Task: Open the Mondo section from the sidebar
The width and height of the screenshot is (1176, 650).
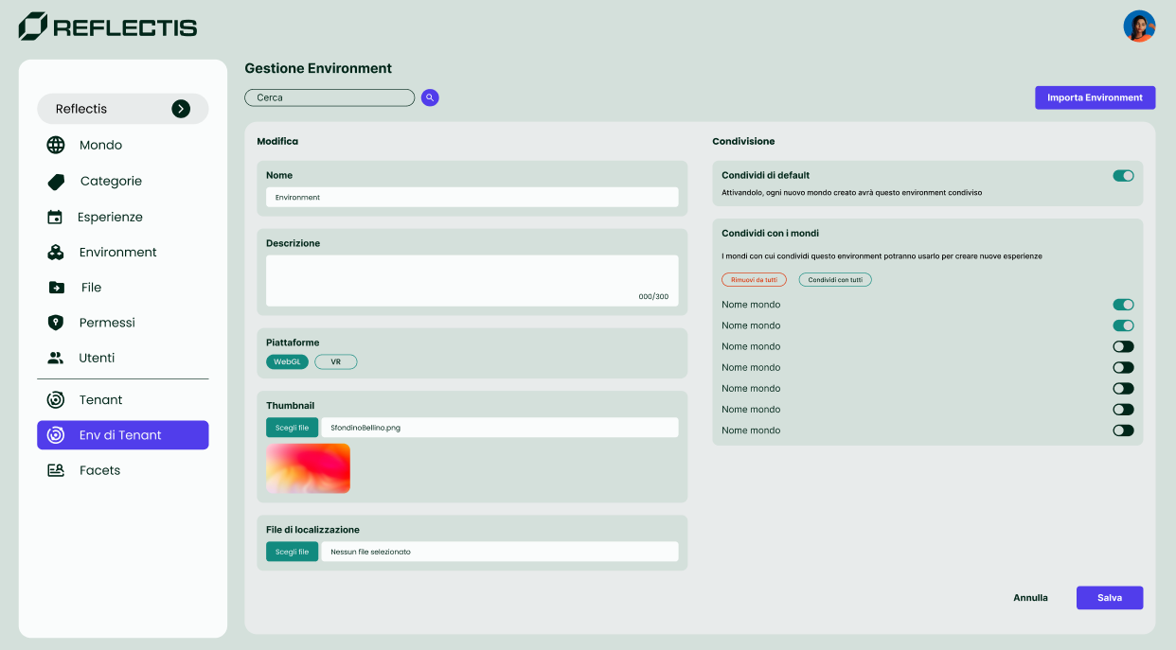Action: (99, 145)
